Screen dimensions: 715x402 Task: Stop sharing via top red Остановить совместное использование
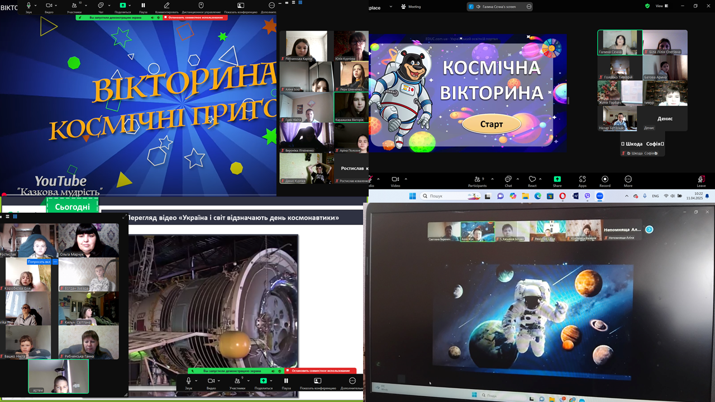(x=196, y=17)
